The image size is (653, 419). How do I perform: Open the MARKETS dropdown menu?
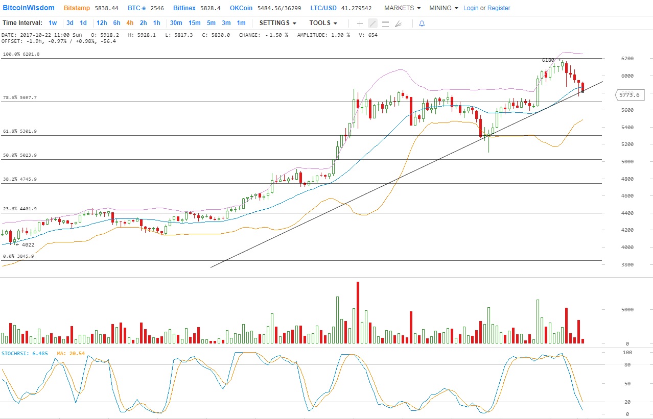402,8
